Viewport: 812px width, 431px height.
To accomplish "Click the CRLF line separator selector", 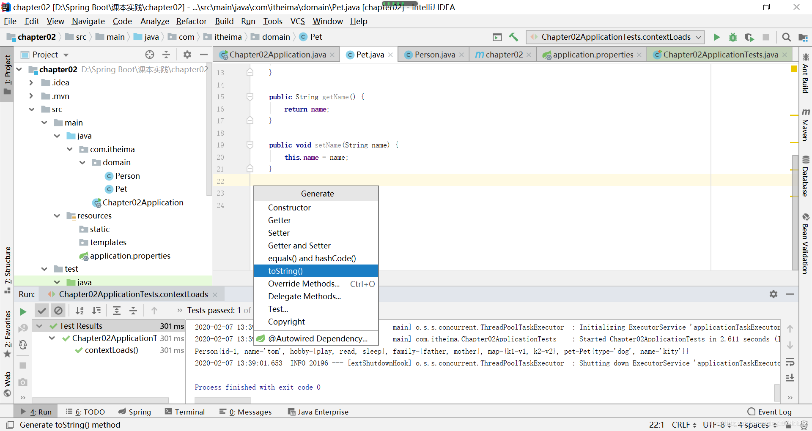I will (x=684, y=425).
